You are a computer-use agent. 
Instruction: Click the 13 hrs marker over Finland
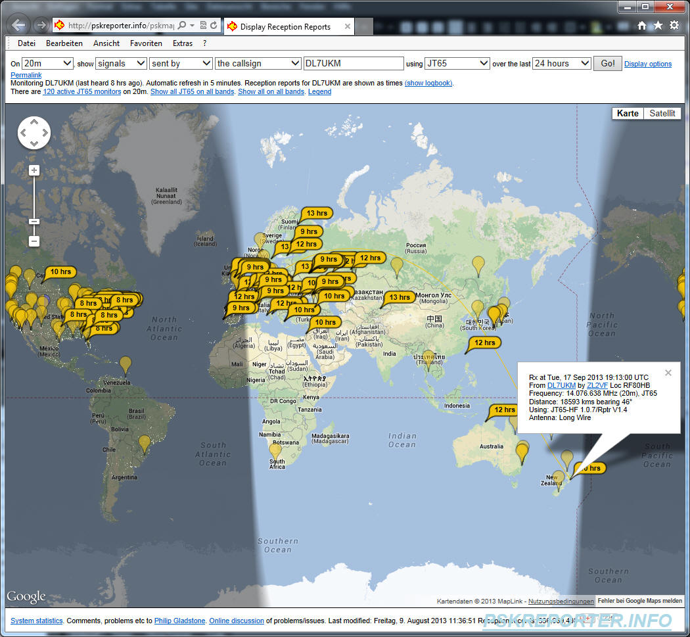click(316, 213)
